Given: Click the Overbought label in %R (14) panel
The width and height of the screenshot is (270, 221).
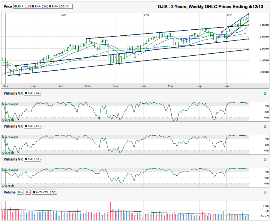Looking at the screenshot, I should [x=10, y=104].
